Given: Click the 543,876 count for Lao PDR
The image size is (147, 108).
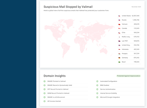Looking at the screenshot, I should click(x=136, y=41).
